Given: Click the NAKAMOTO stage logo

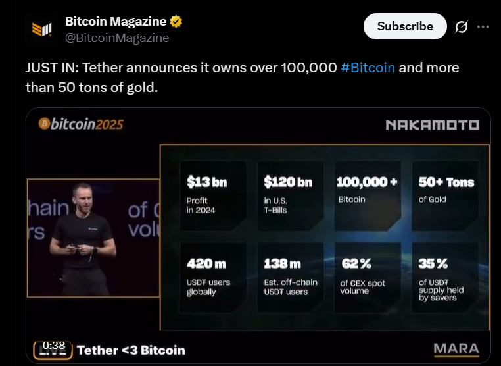Looking at the screenshot, I should click(433, 125).
